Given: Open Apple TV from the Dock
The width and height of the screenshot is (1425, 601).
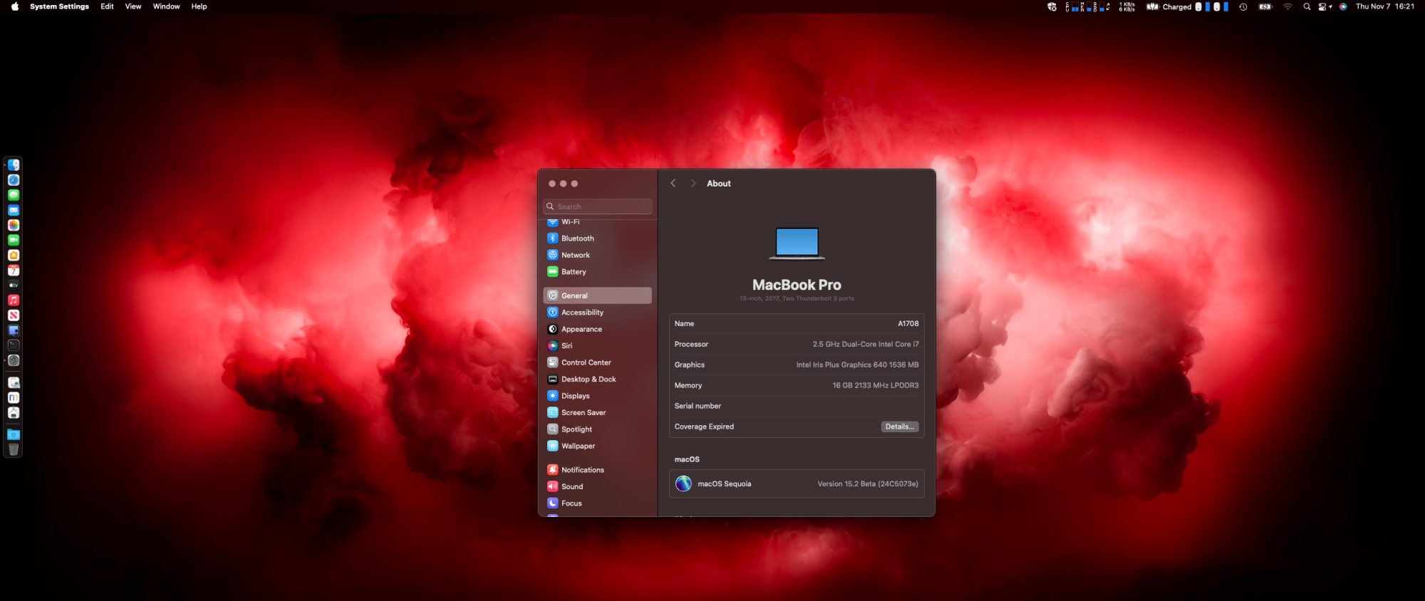Looking at the screenshot, I should coord(14,286).
